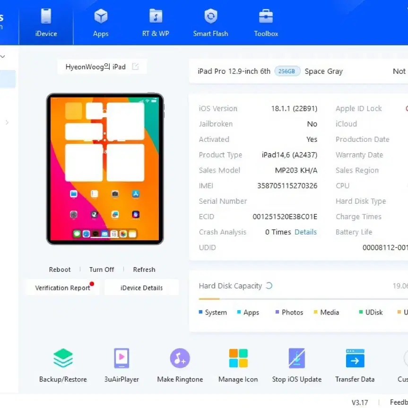408x408 pixels.
Task: Click the iPad screen preview thumbnail
Action: [x=105, y=169]
